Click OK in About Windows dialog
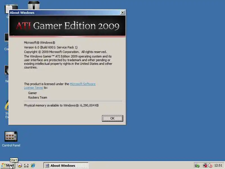 pyautogui.click(x=112, y=118)
